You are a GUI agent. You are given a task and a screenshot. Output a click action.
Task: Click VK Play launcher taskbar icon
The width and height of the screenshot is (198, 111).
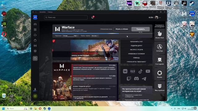point(49,109)
